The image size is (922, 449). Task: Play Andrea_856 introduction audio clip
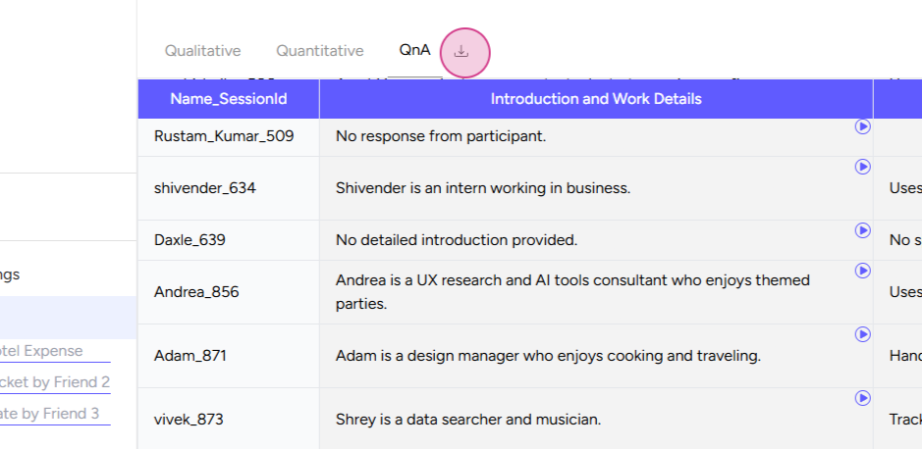click(x=863, y=271)
